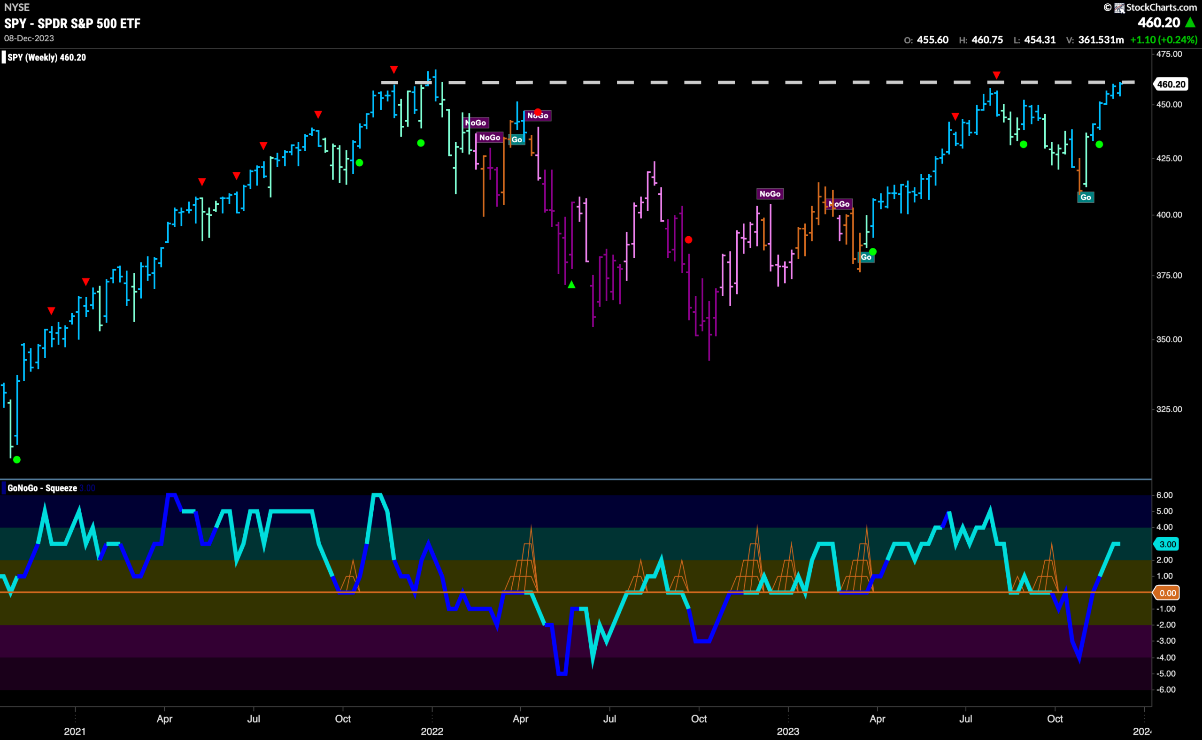Click the dashed resistance line near 460
The height and width of the screenshot is (740, 1202).
(758, 82)
